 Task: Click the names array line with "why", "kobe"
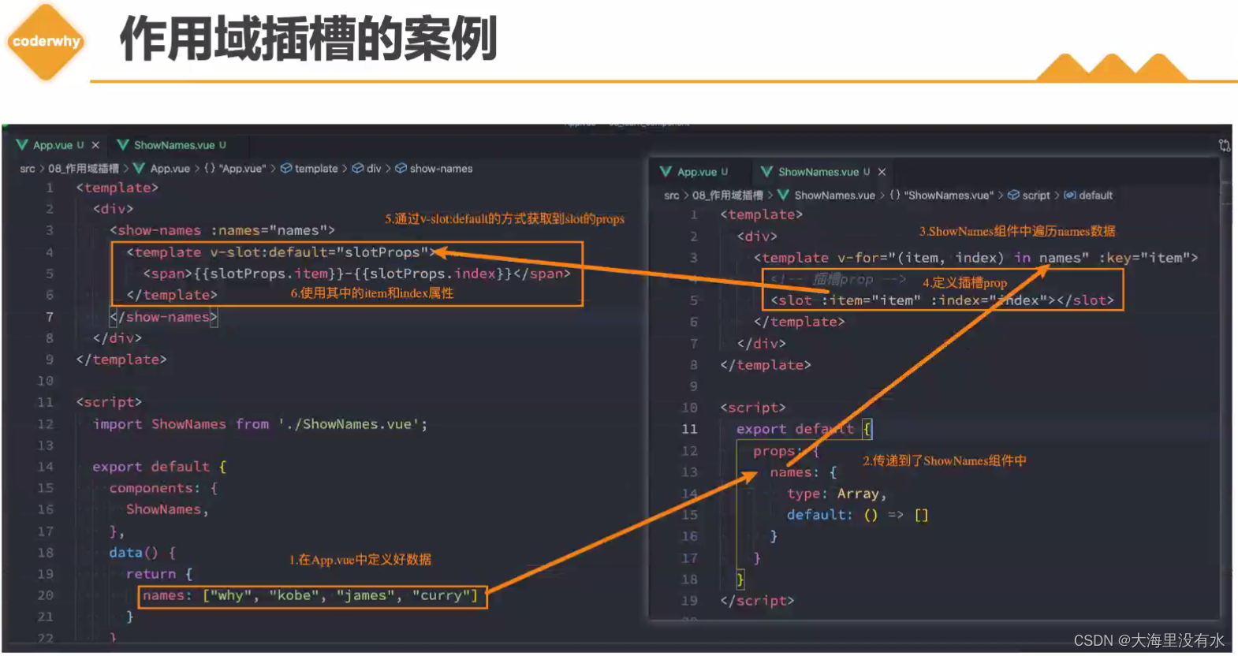pos(311,595)
